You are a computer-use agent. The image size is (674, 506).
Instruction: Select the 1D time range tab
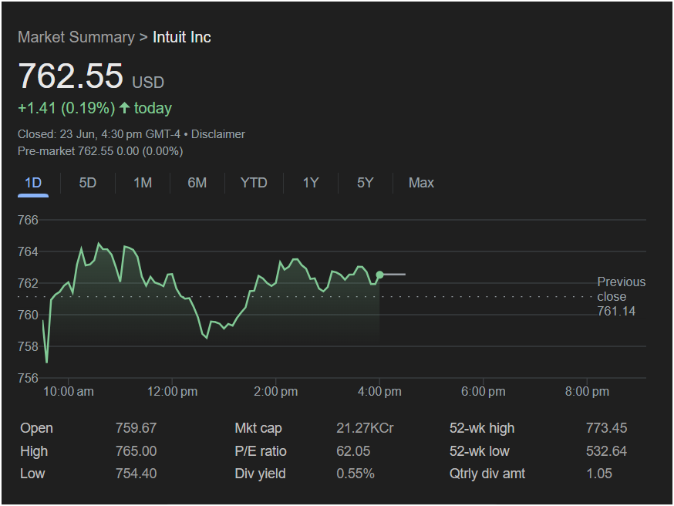pyautogui.click(x=33, y=183)
